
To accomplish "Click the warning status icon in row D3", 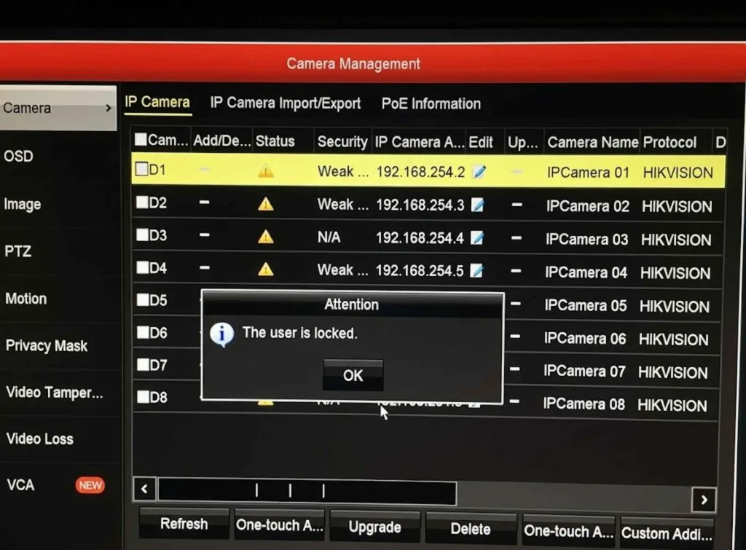I will coord(265,237).
